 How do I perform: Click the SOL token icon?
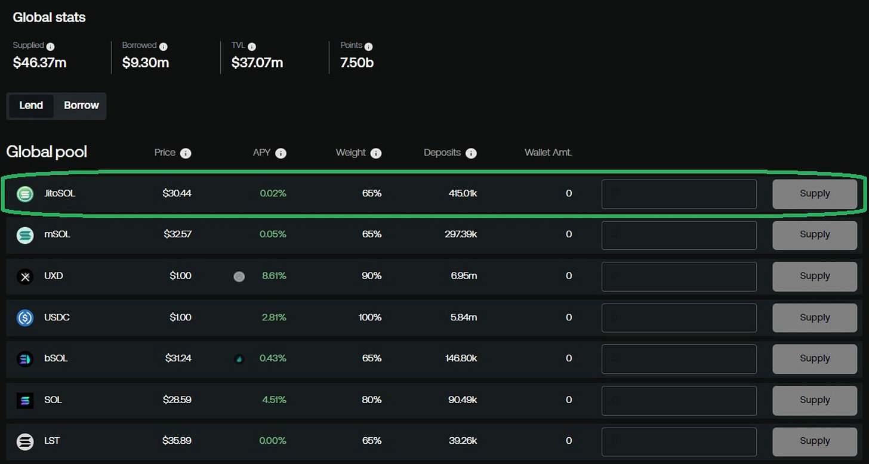tap(24, 400)
